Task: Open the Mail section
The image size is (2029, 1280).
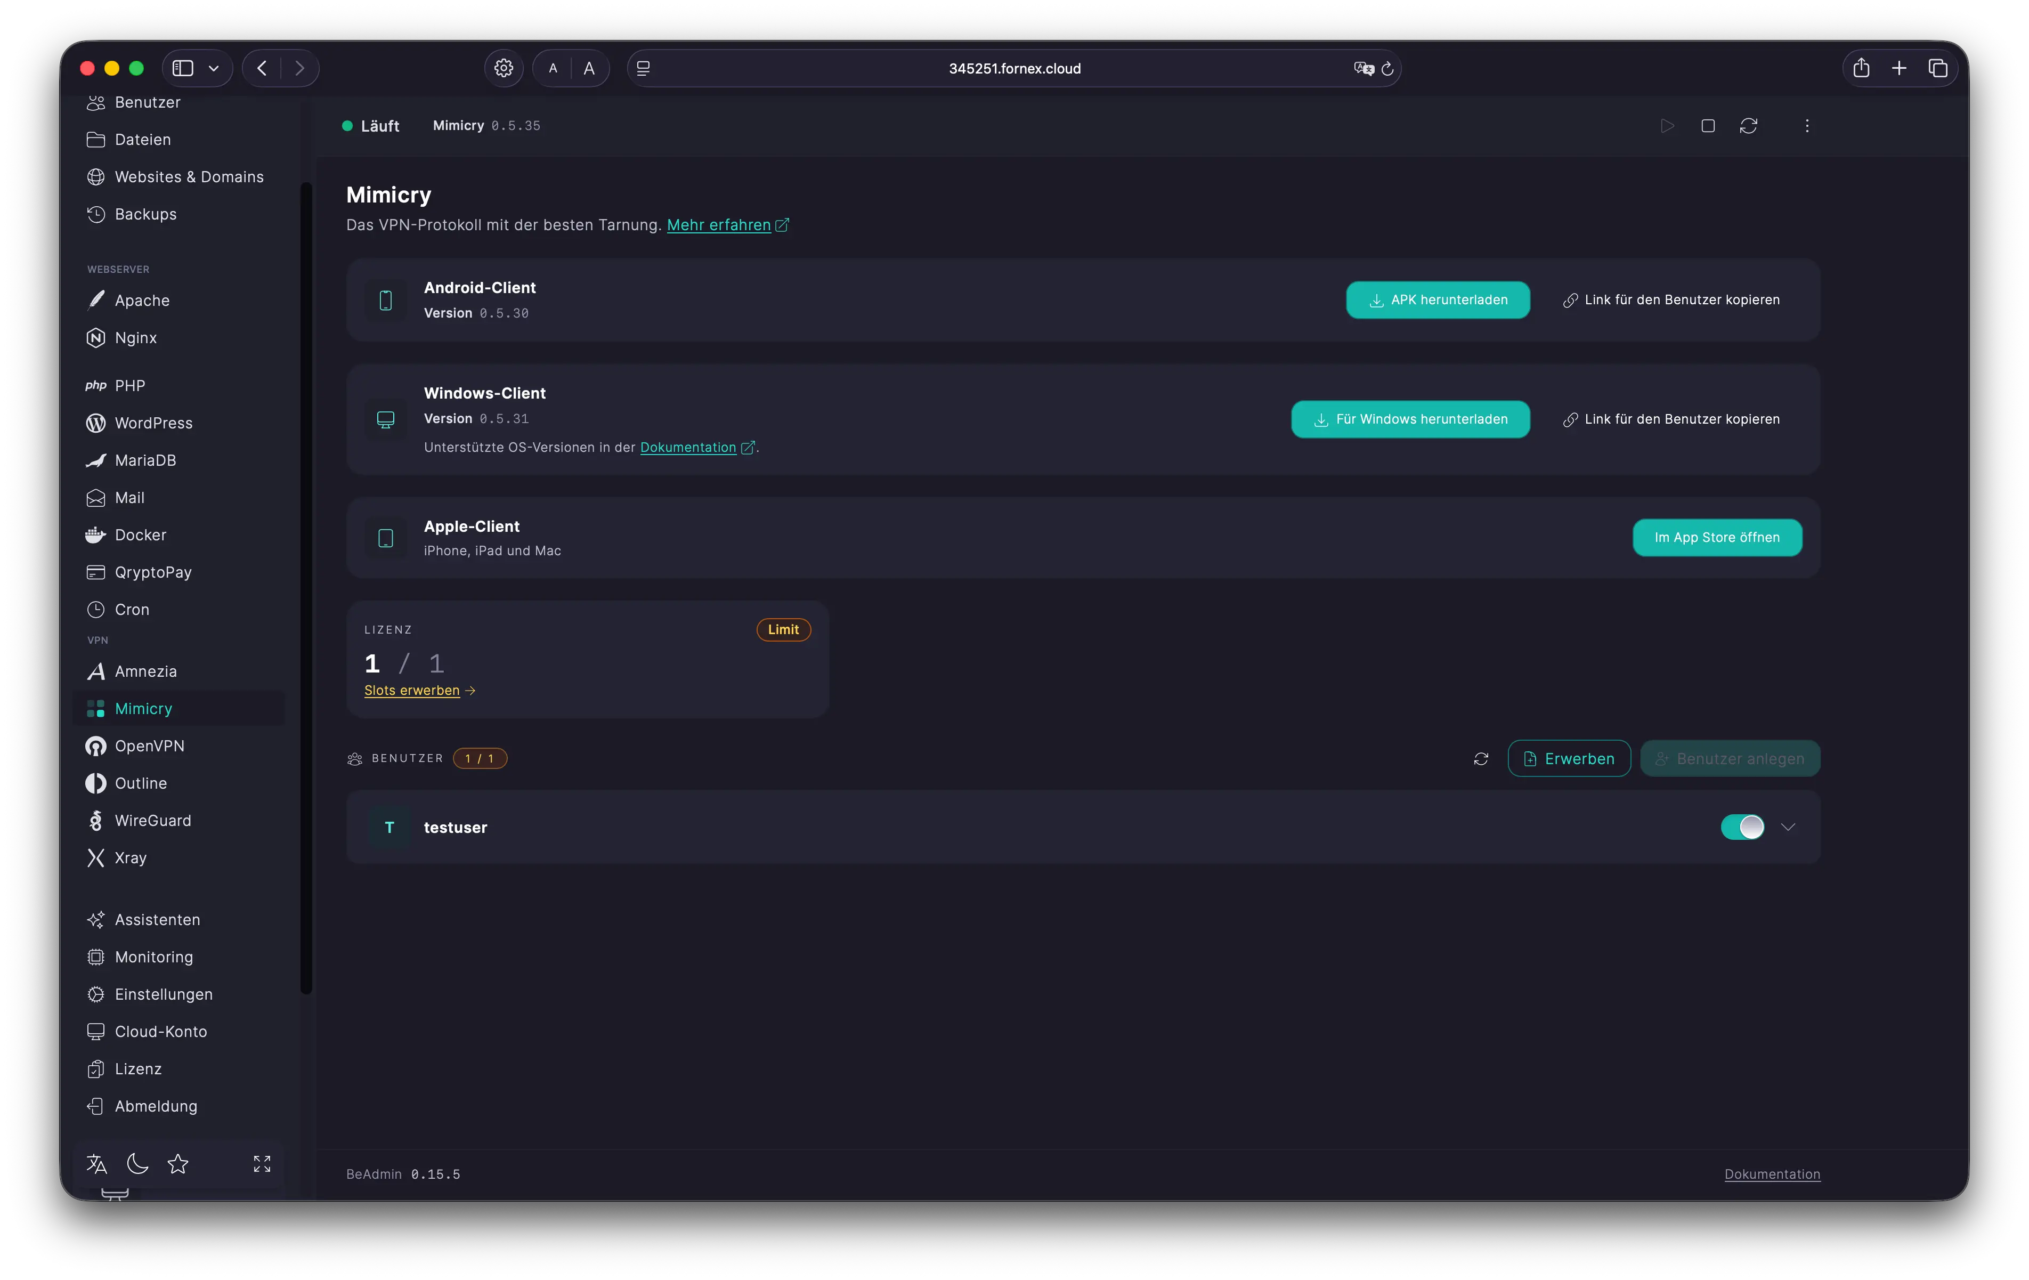Action: (x=178, y=498)
